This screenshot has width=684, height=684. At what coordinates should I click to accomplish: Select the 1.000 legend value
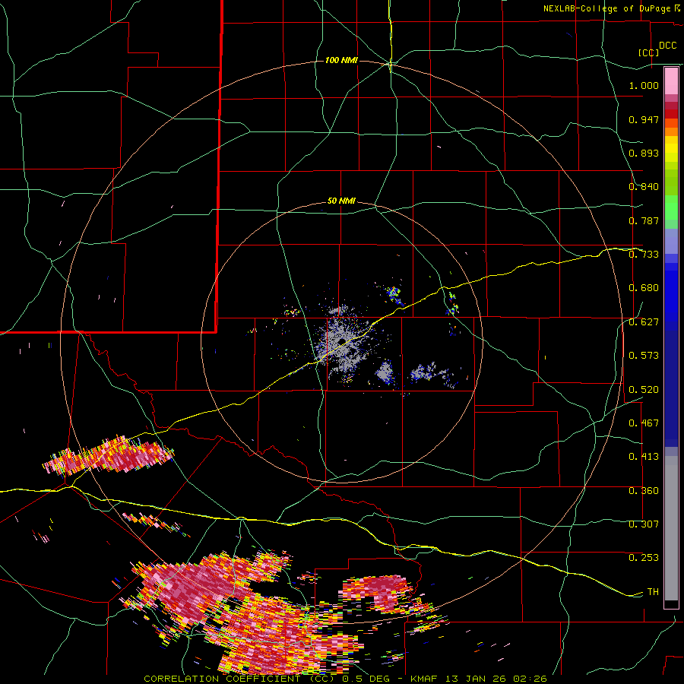click(x=644, y=85)
